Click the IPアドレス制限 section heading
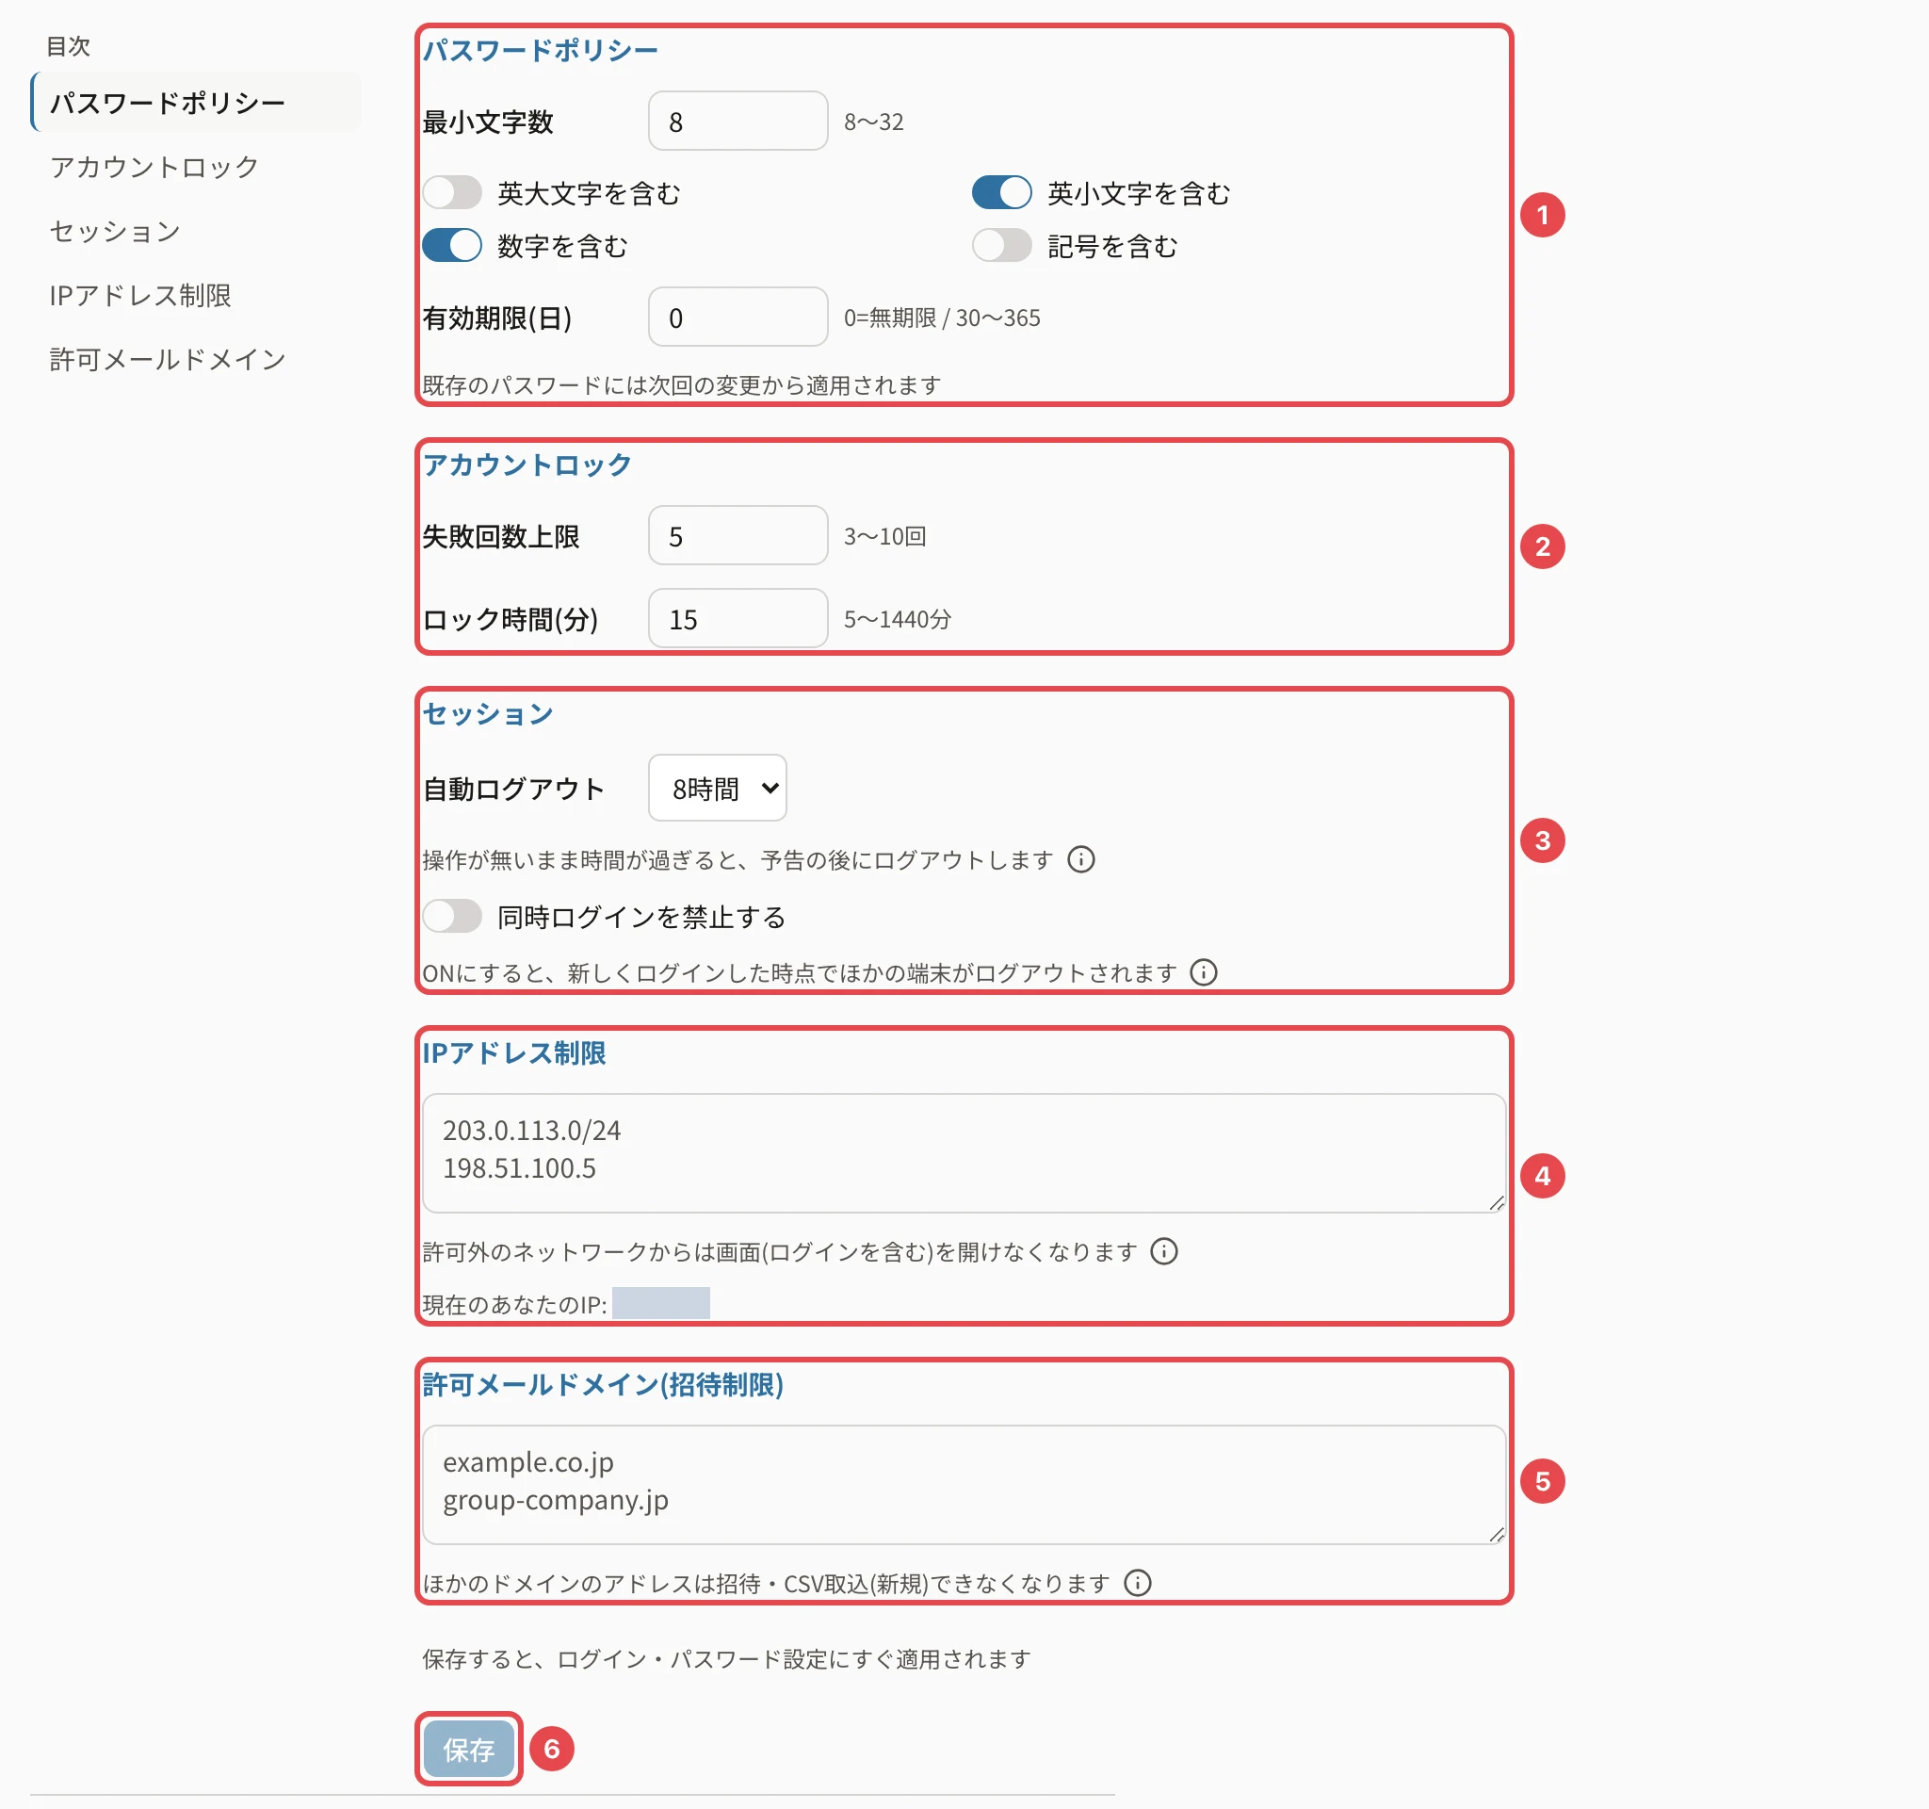This screenshot has height=1809, width=1929. click(514, 1053)
